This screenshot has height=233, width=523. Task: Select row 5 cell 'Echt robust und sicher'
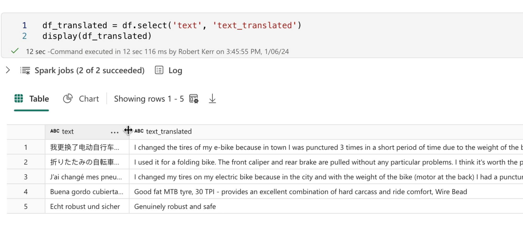(x=85, y=206)
